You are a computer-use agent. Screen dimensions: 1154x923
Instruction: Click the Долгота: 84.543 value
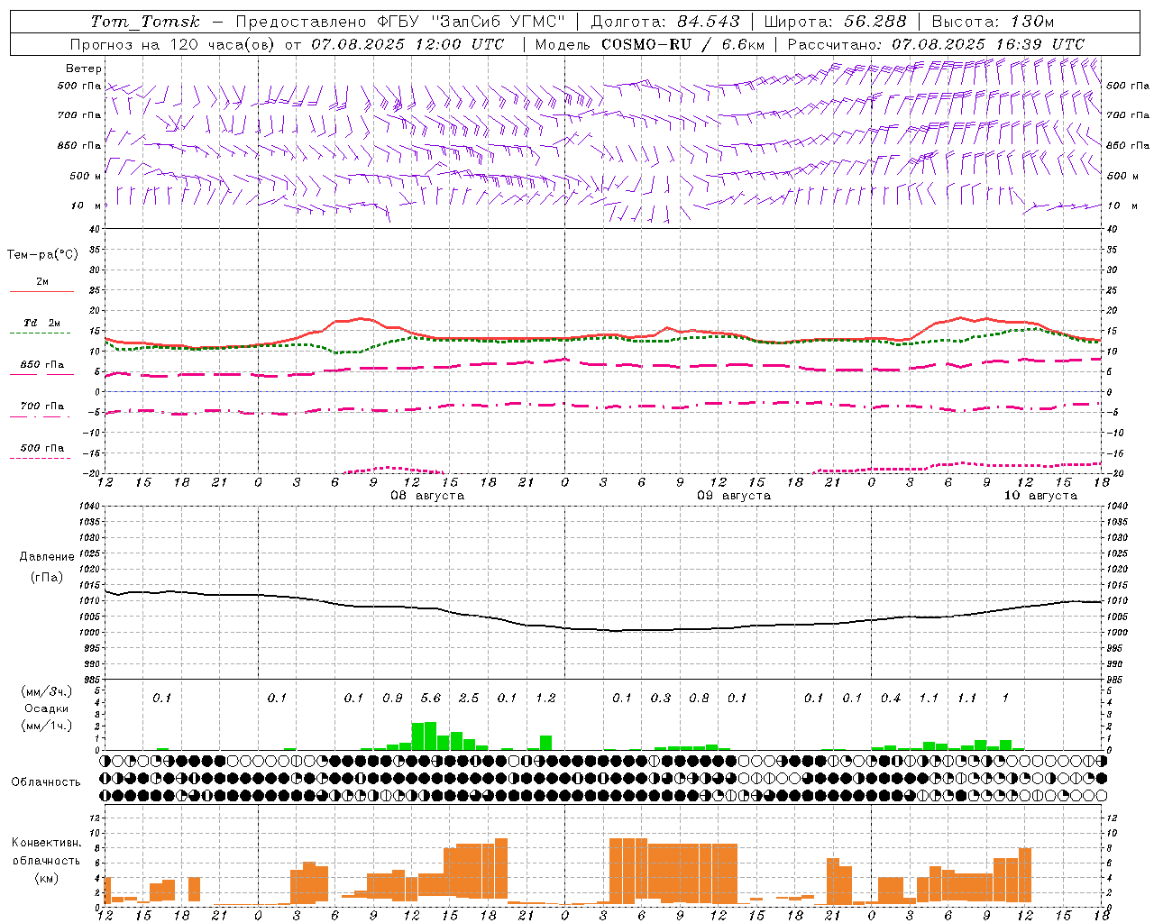point(665,22)
